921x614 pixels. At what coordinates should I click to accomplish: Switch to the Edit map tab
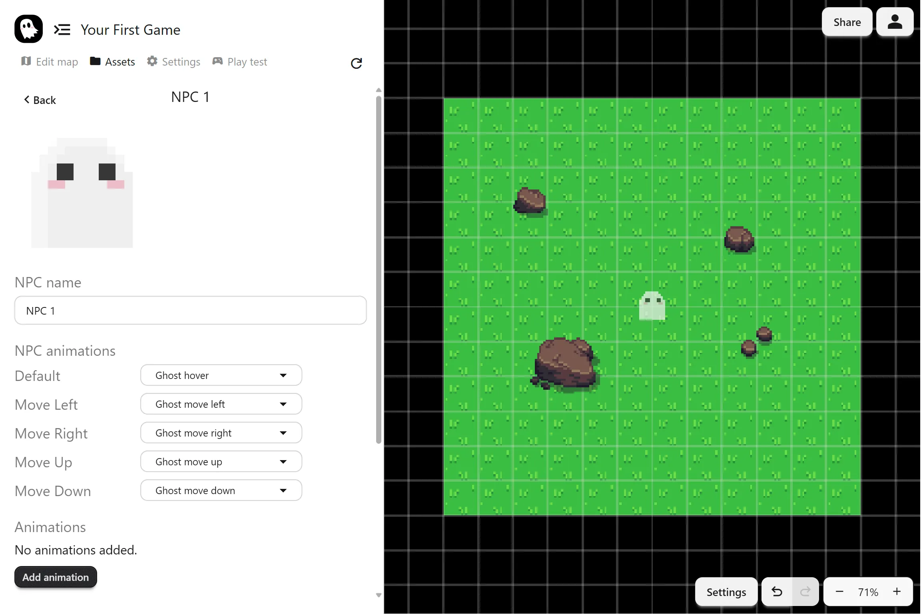coord(50,62)
